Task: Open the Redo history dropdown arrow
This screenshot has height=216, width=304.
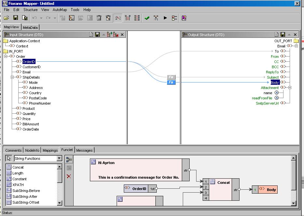Action: pyautogui.click(x=55, y=18)
